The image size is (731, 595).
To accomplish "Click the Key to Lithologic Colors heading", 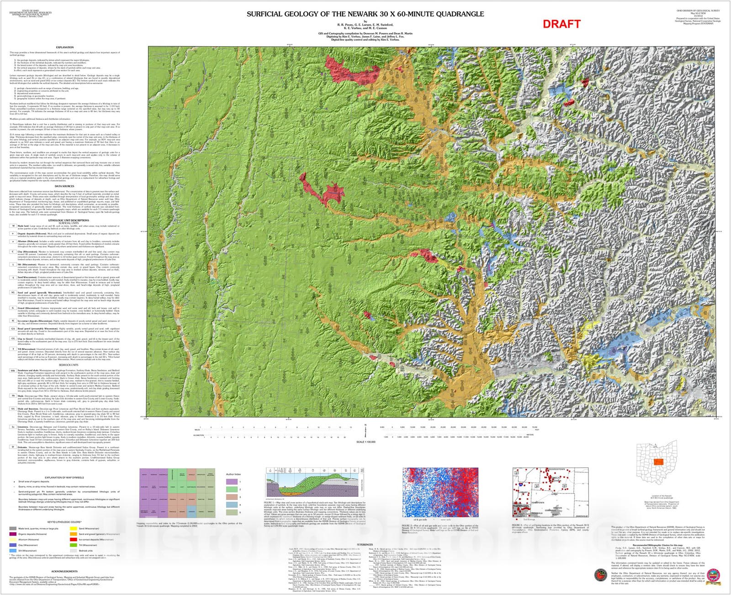I will click(x=64, y=522).
